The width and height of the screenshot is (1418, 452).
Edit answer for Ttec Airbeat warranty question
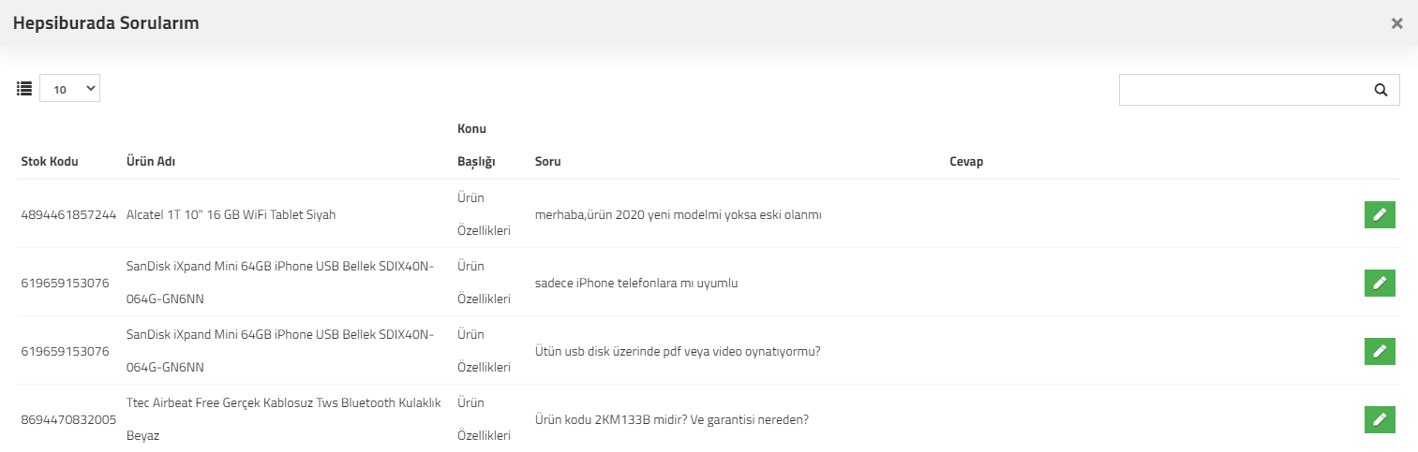click(x=1380, y=419)
